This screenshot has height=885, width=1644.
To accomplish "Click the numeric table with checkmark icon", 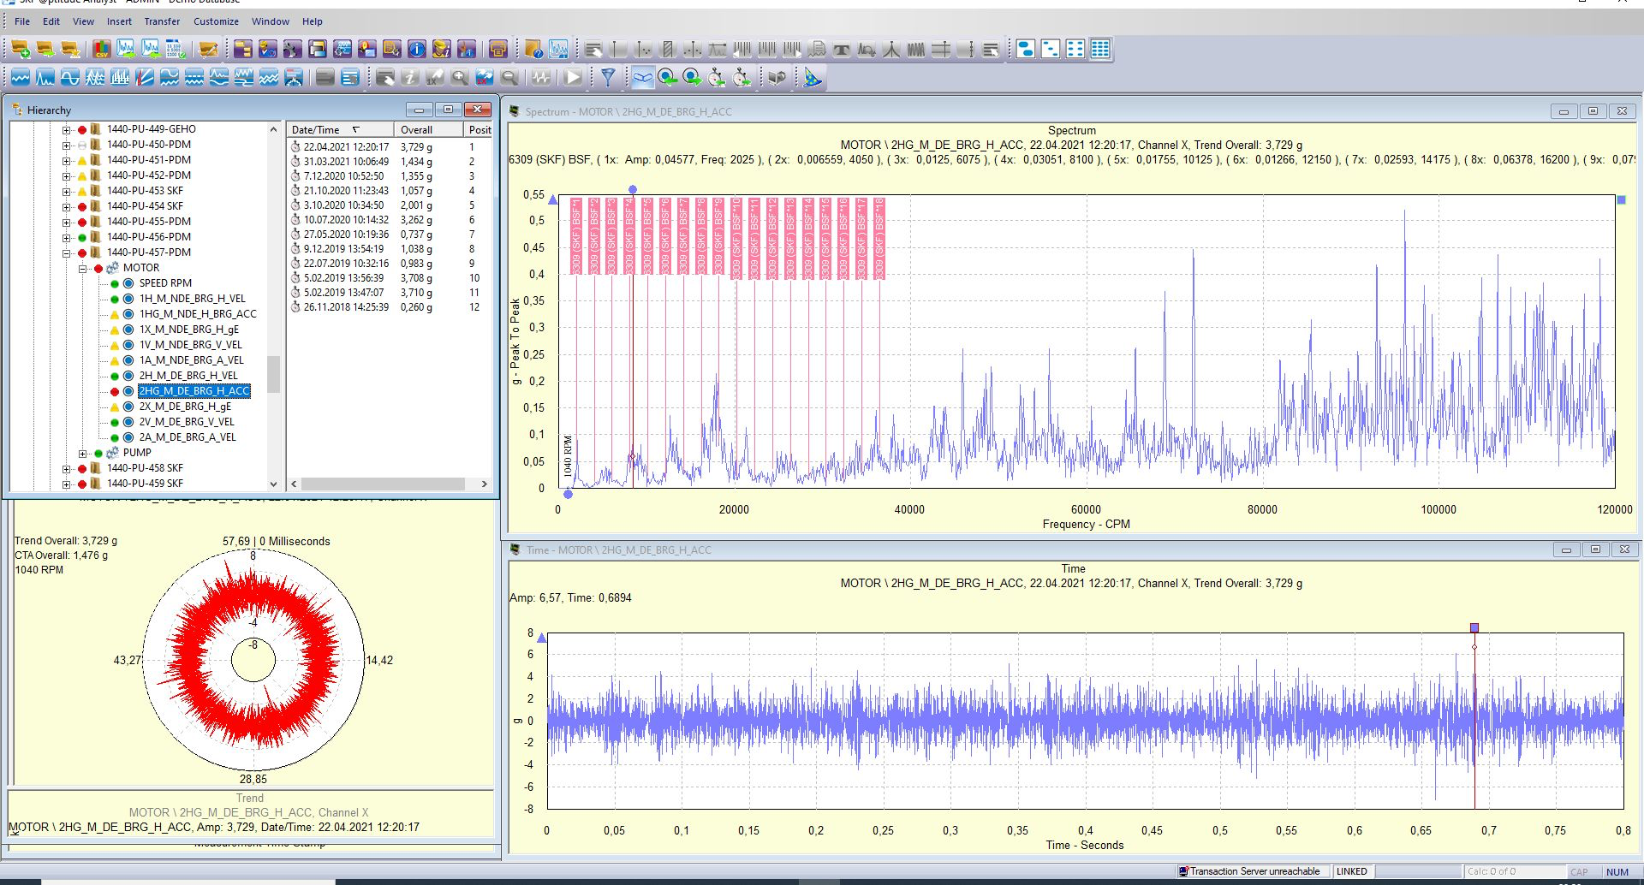I will click(176, 50).
